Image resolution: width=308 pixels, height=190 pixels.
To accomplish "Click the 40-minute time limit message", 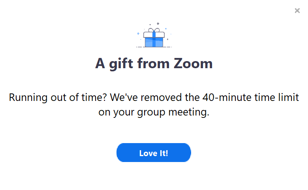I will (154, 104).
